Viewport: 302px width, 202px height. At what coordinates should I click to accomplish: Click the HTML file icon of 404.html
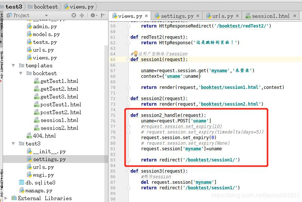coord(29,136)
